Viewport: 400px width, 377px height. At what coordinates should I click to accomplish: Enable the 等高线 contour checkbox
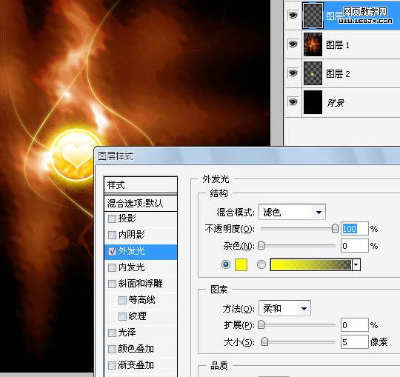[122, 300]
